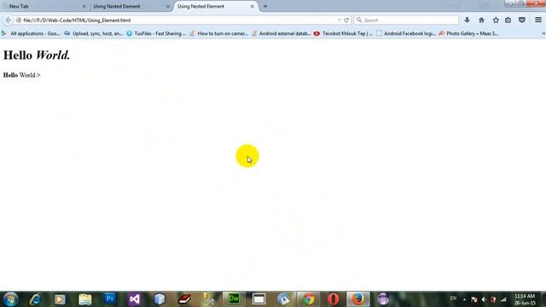Open Visual Studio from the taskbar
Image resolution: width=546 pixels, height=307 pixels.
[135, 299]
